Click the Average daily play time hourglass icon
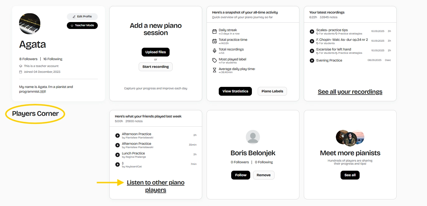The height and width of the screenshot is (206, 427). point(215,70)
